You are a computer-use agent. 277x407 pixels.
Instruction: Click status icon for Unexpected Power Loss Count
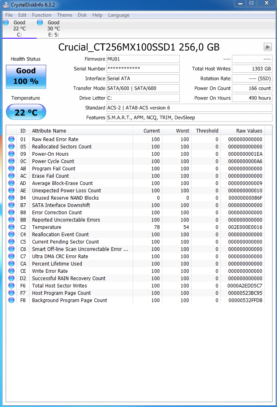11,190
